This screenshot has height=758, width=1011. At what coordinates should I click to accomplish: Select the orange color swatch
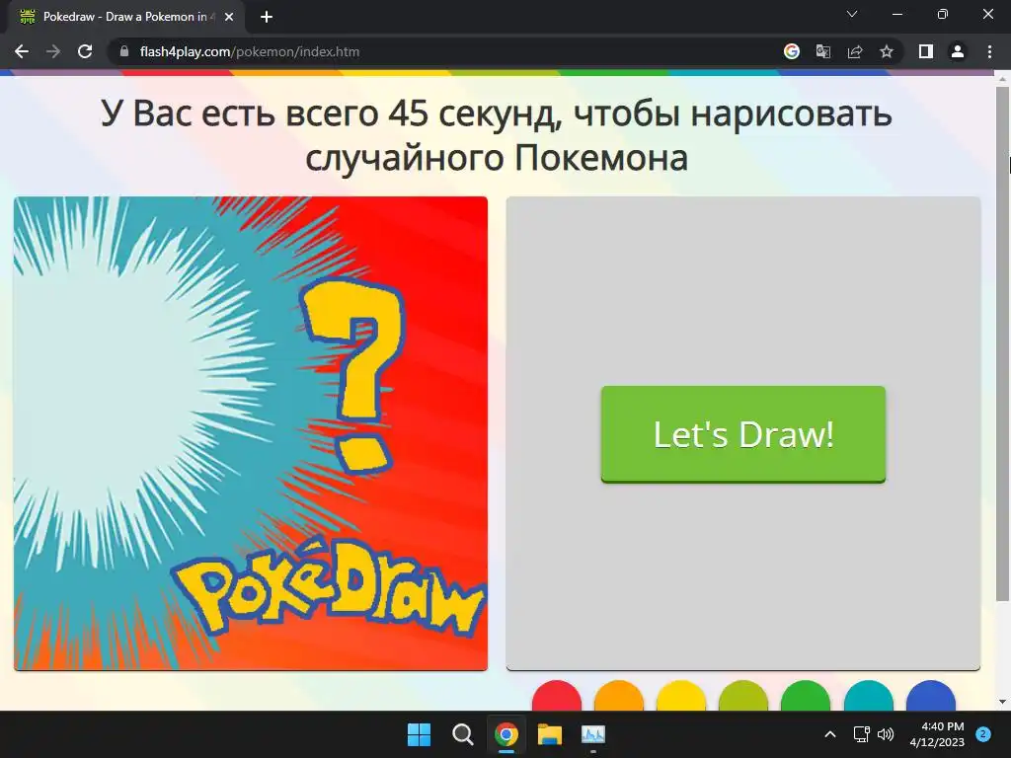(619, 696)
